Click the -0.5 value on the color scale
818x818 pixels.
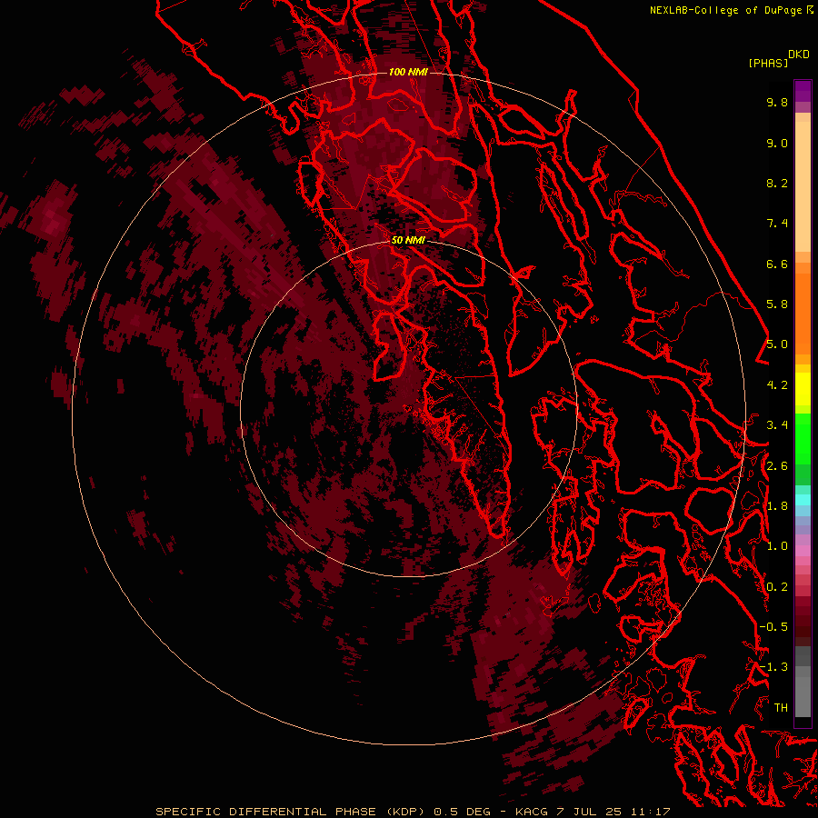[x=773, y=627]
